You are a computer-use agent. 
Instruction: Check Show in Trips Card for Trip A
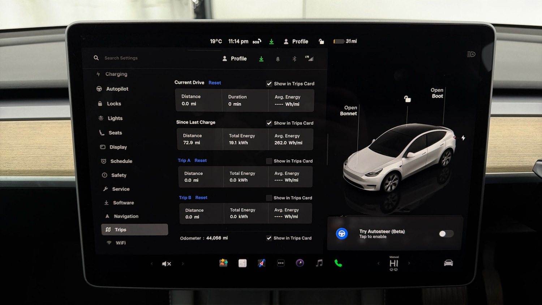pyautogui.click(x=269, y=161)
